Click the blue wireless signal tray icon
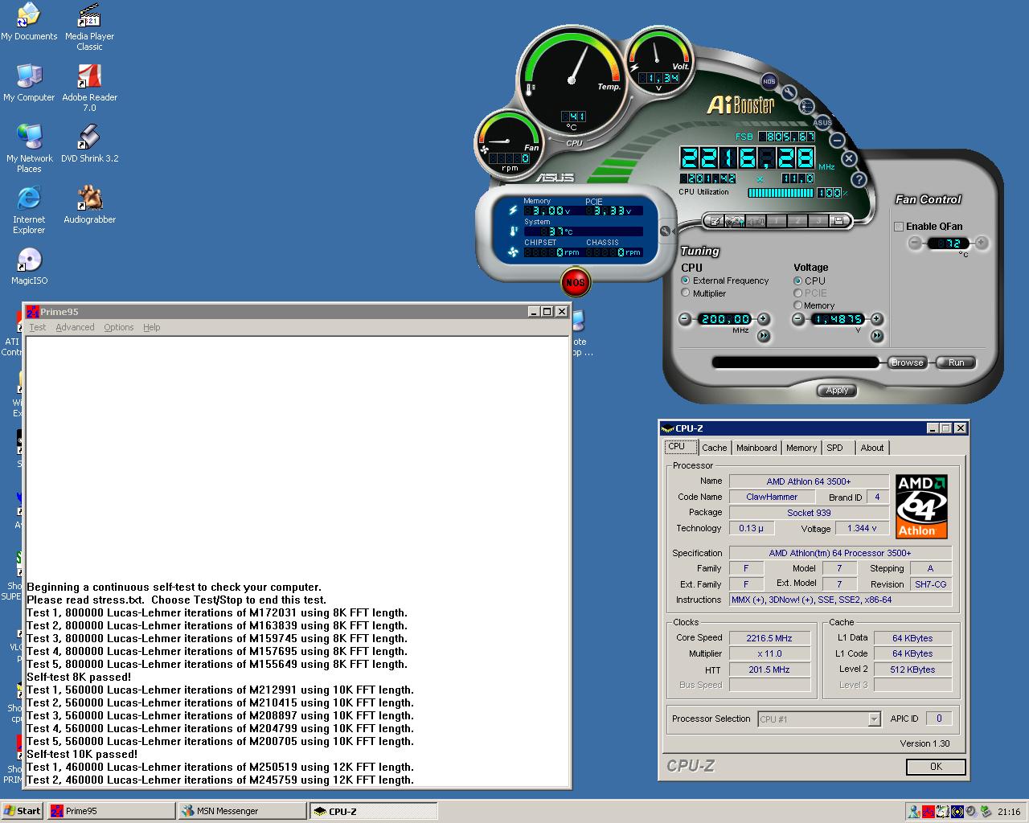This screenshot has height=823, width=1029. pos(957,812)
